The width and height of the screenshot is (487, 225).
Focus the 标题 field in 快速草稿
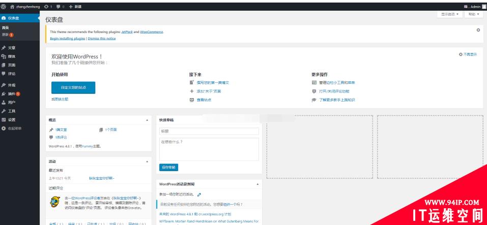click(x=209, y=131)
